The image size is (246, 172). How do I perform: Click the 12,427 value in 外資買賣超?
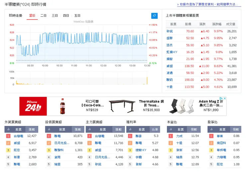[x=32, y=136]
